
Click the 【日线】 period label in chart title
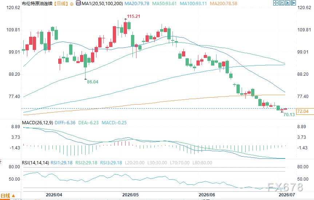click(x=61, y=3)
